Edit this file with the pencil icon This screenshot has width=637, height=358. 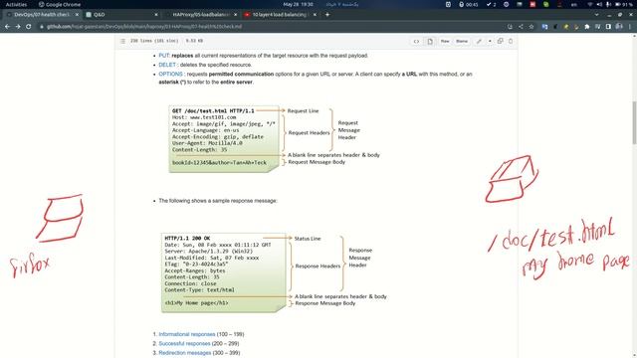click(479, 41)
